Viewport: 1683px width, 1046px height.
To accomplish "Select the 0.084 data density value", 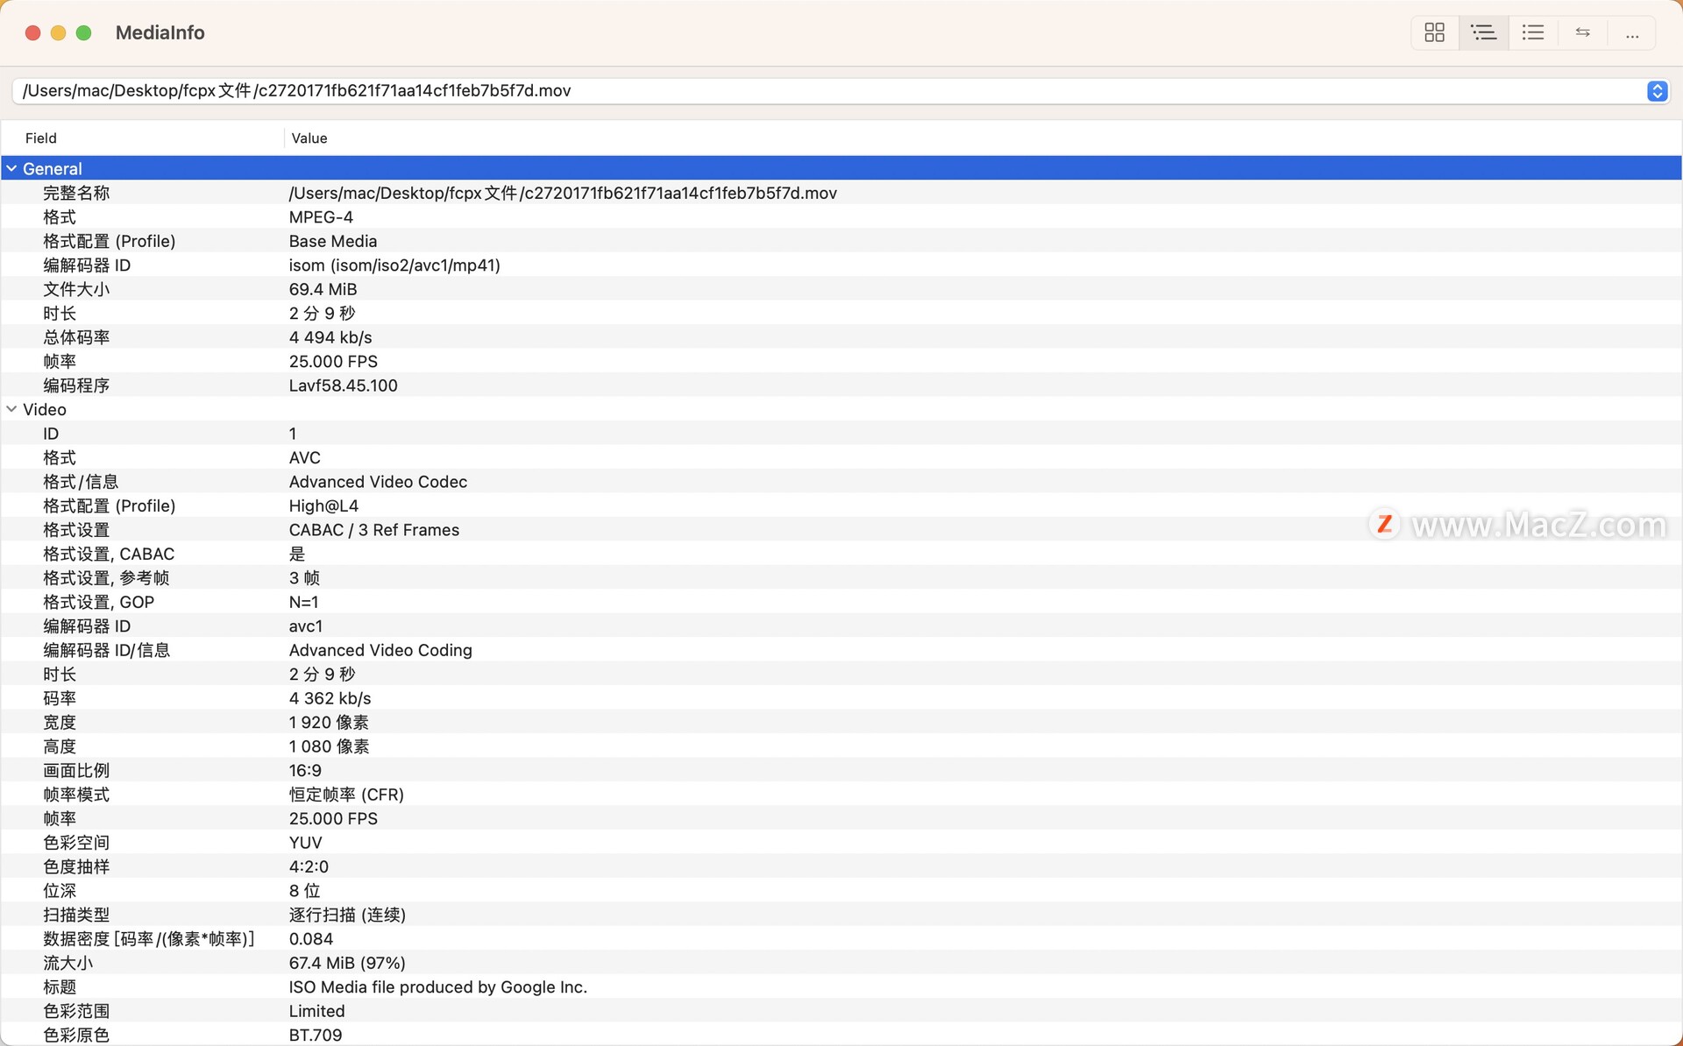I will tap(311, 939).
